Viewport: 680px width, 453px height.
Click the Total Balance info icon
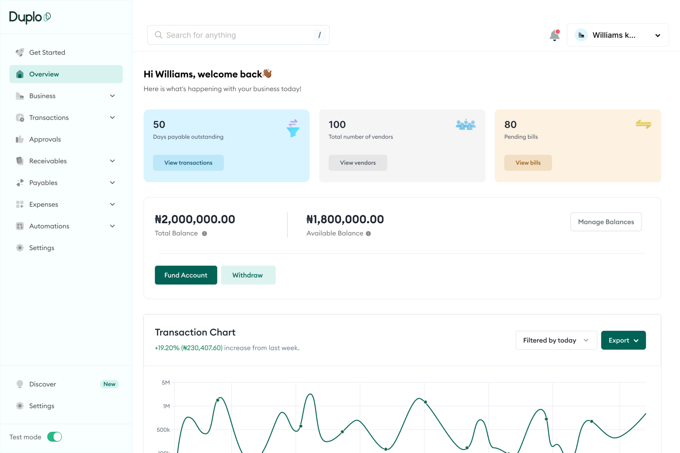pyautogui.click(x=205, y=234)
